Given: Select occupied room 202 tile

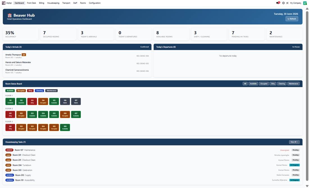Looking at the screenshot, I should coord(21,114).
